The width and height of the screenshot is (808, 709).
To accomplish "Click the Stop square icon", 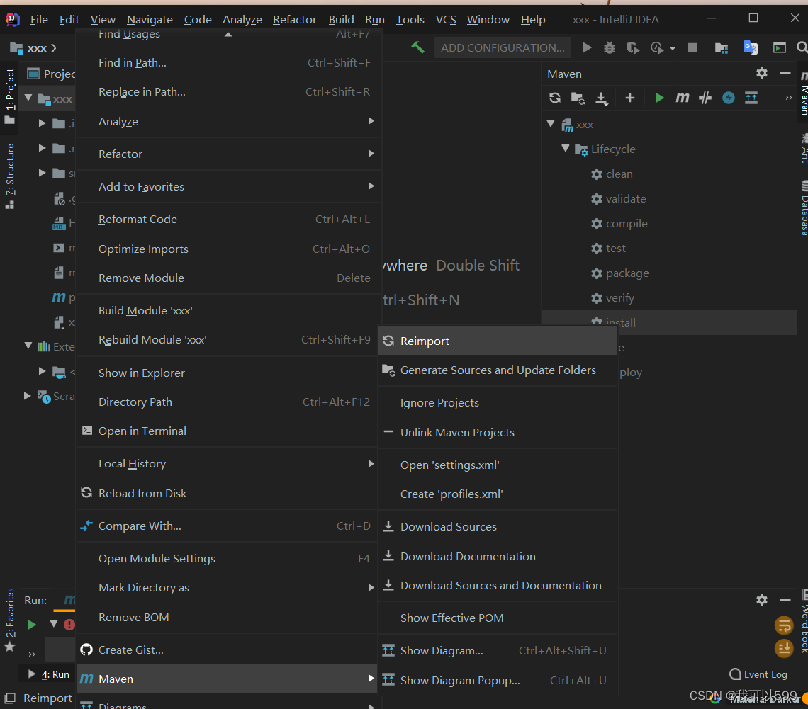I will (692, 48).
